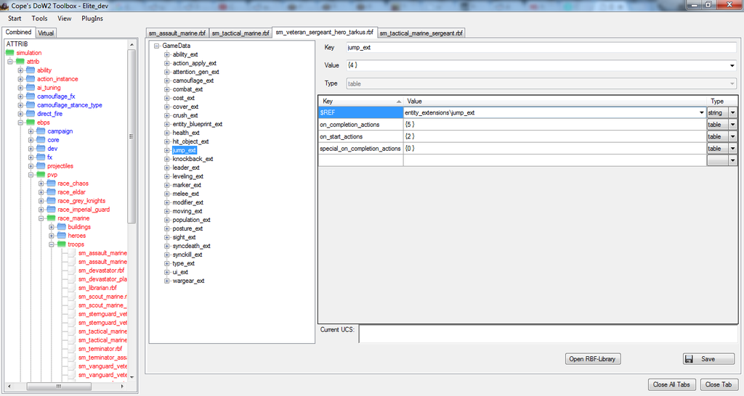Click the sm_devastator.rbf file icon

click(71, 271)
